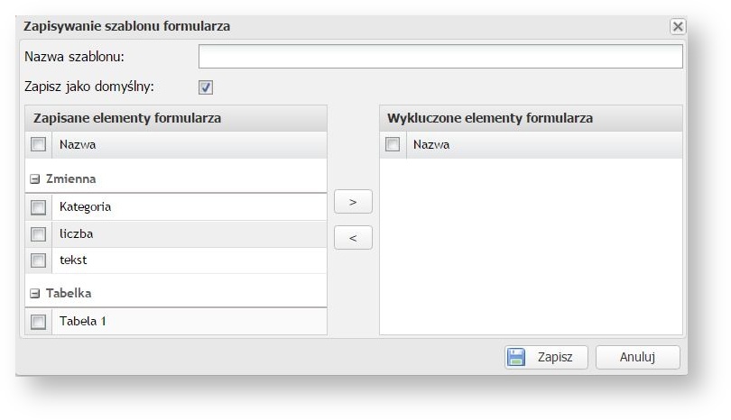Select the Kategoria row label
This screenshot has height=420, width=731.
pos(85,207)
